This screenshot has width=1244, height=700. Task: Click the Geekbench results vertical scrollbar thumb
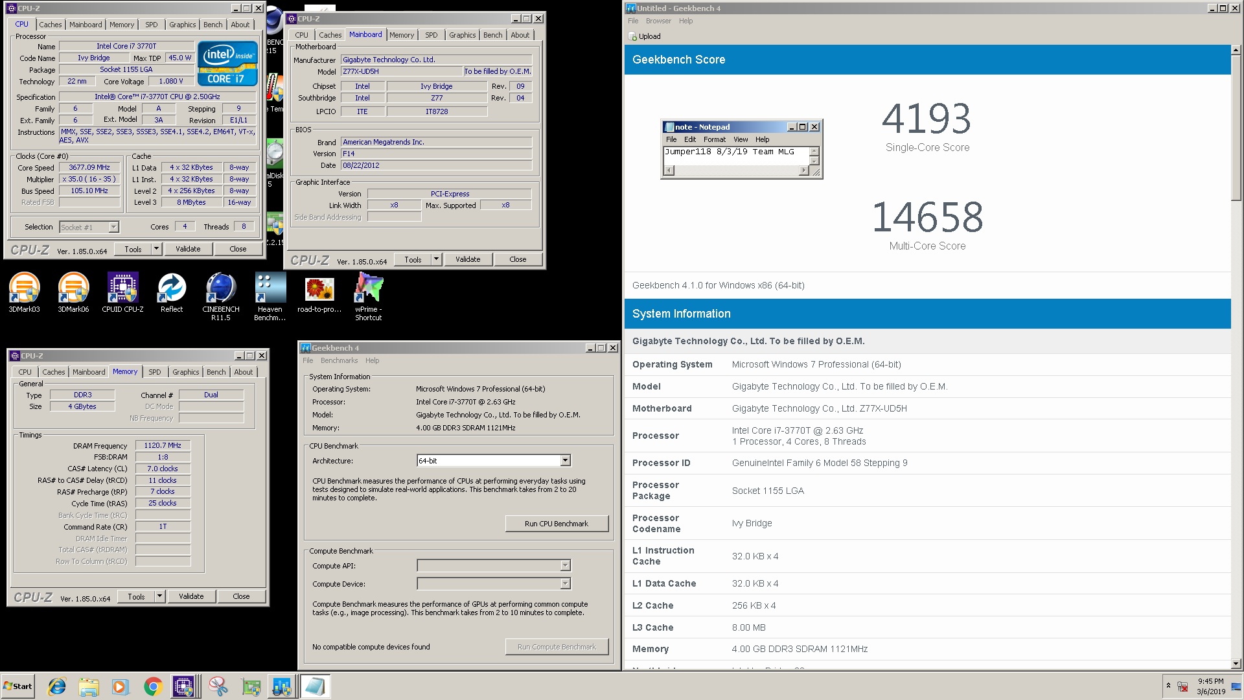coord(1236,127)
